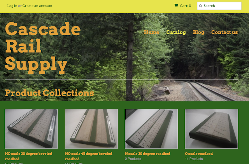Image resolution: width=249 pixels, height=164 pixels.
Task: Focus the Search input field
Action: click(x=219, y=6)
